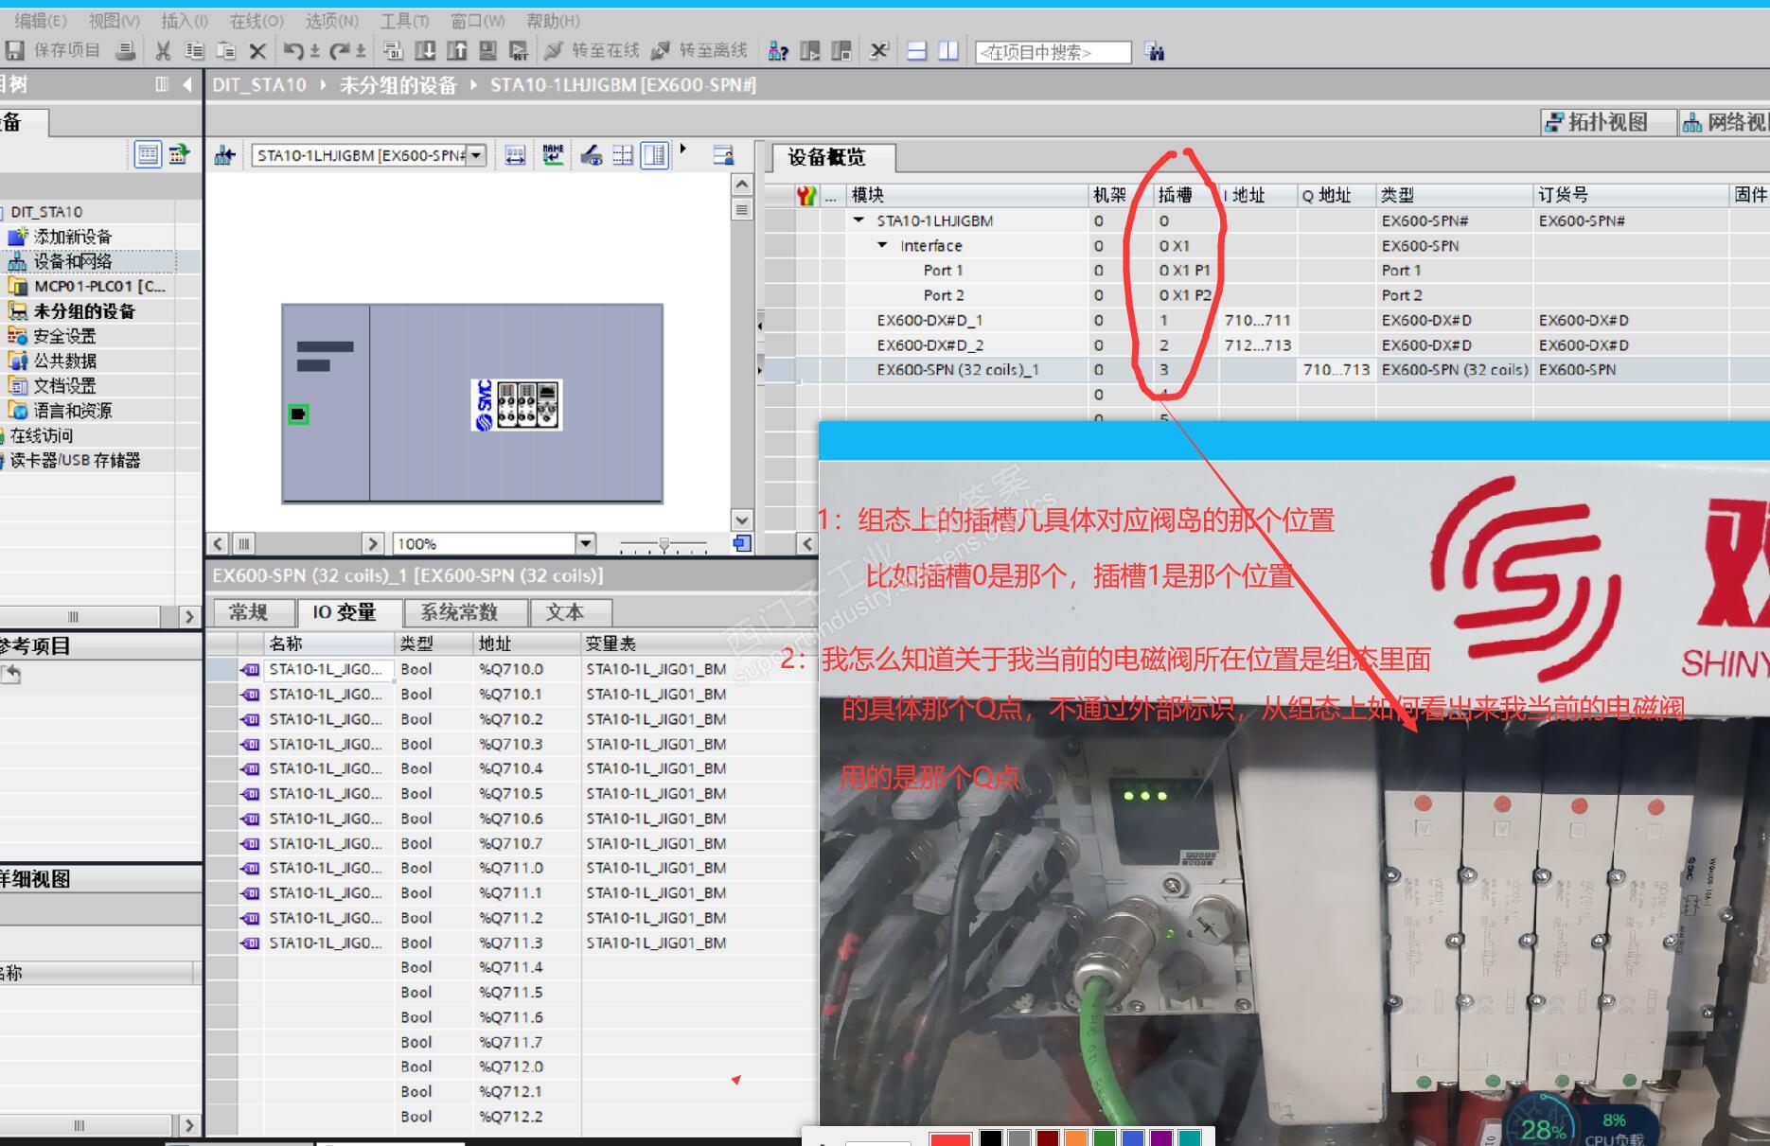Image resolution: width=1770 pixels, height=1146 pixels.
Task: Open the device selector dropdown STA10-1LHJIGBM
Action: tap(477, 155)
